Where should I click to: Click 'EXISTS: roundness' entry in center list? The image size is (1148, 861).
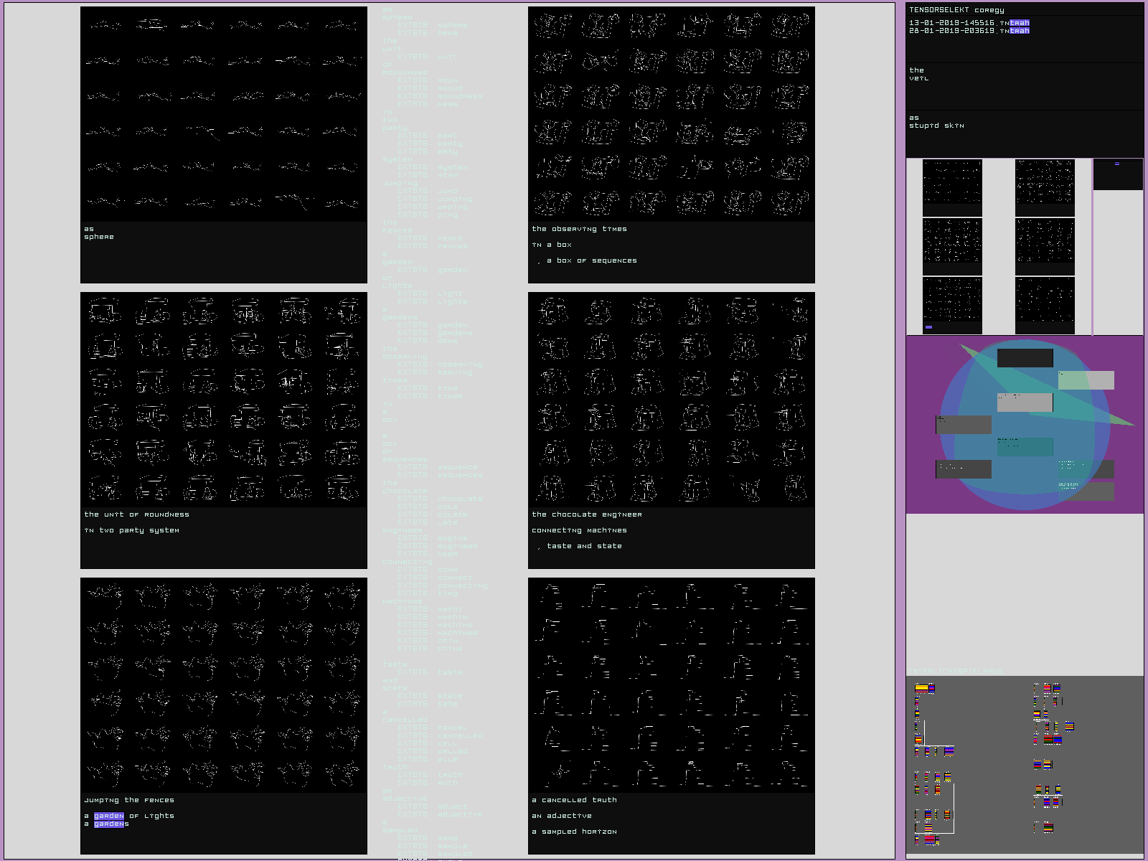tap(440, 96)
